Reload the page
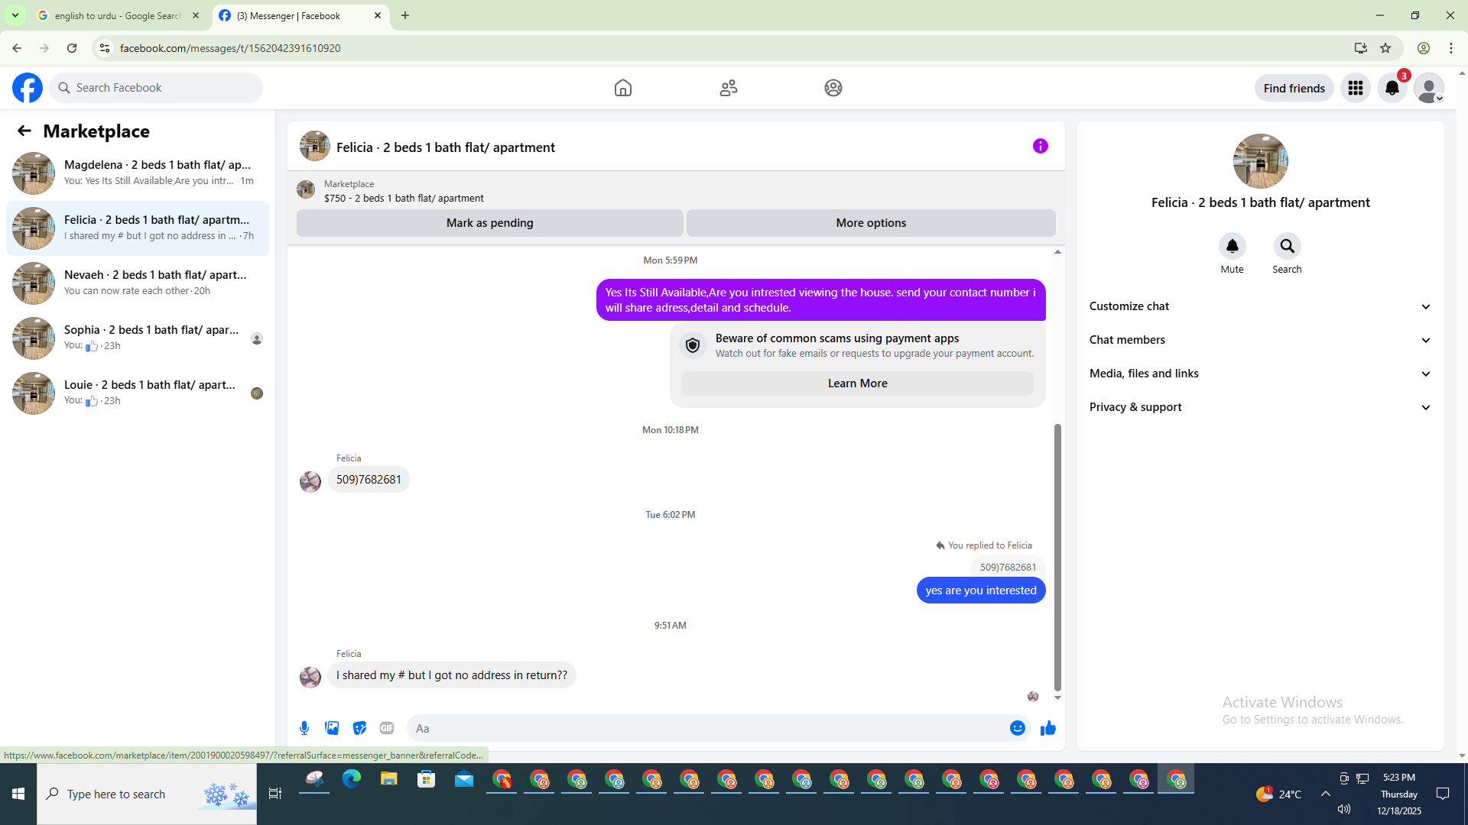Viewport: 1468px width, 825px height. (x=72, y=48)
